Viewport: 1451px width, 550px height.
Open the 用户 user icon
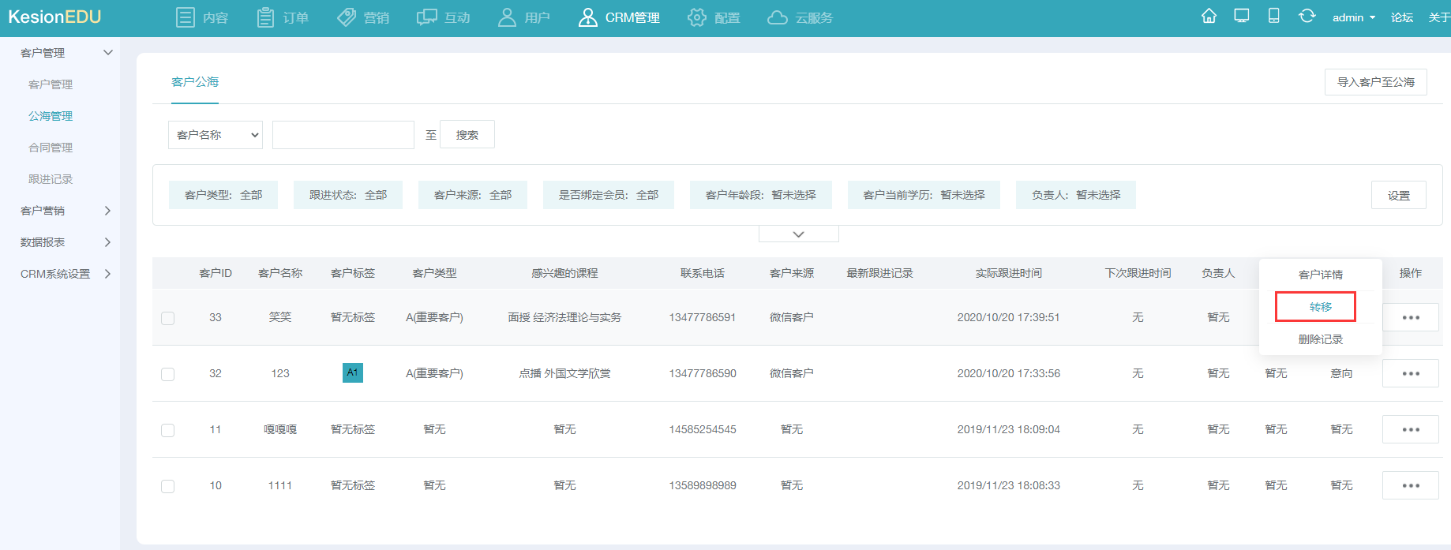click(507, 17)
